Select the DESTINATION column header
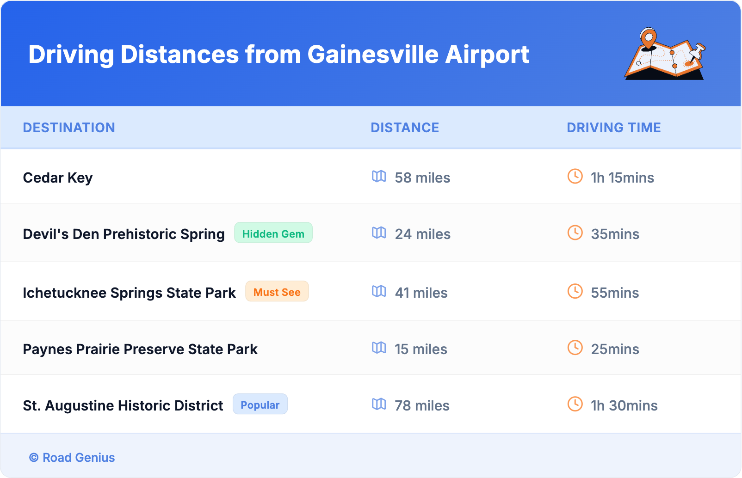The height and width of the screenshot is (478, 742). [69, 128]
